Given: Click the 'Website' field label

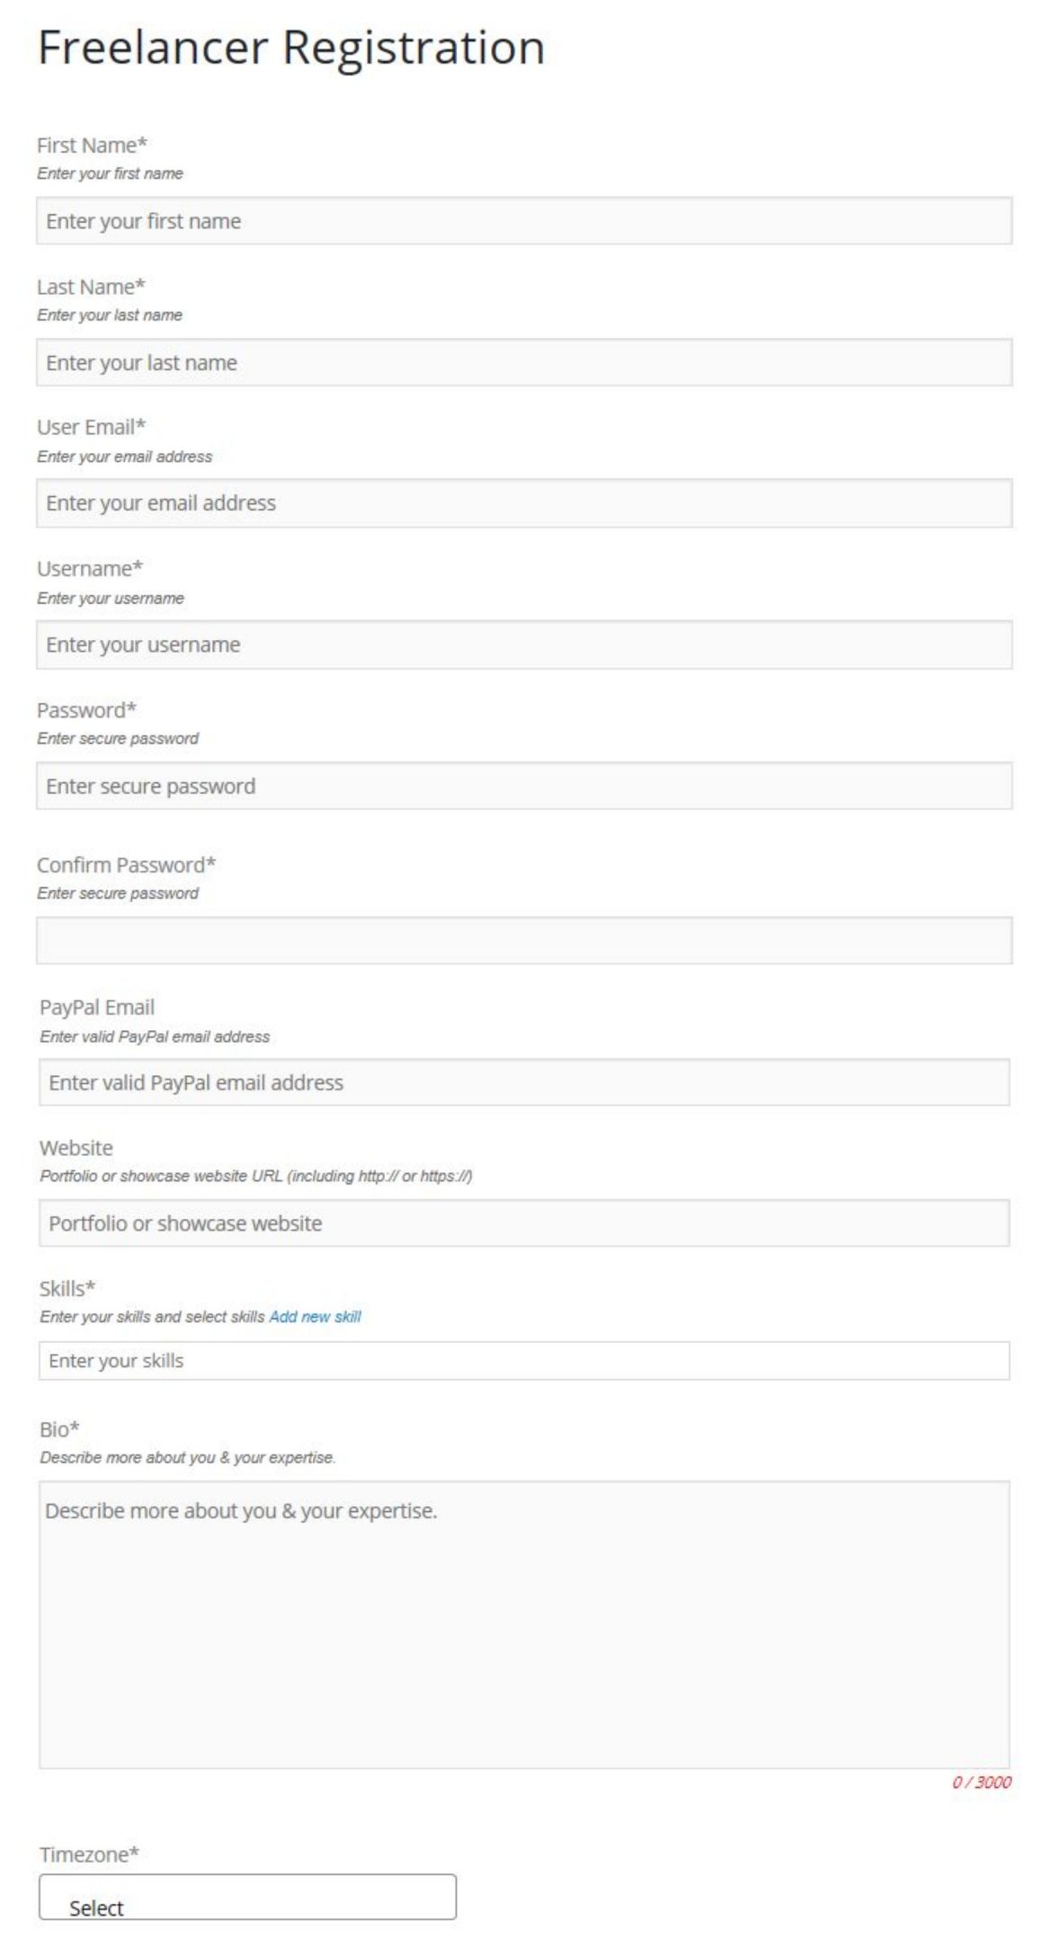Looking at the screenshot, I should pos(76,1148).
